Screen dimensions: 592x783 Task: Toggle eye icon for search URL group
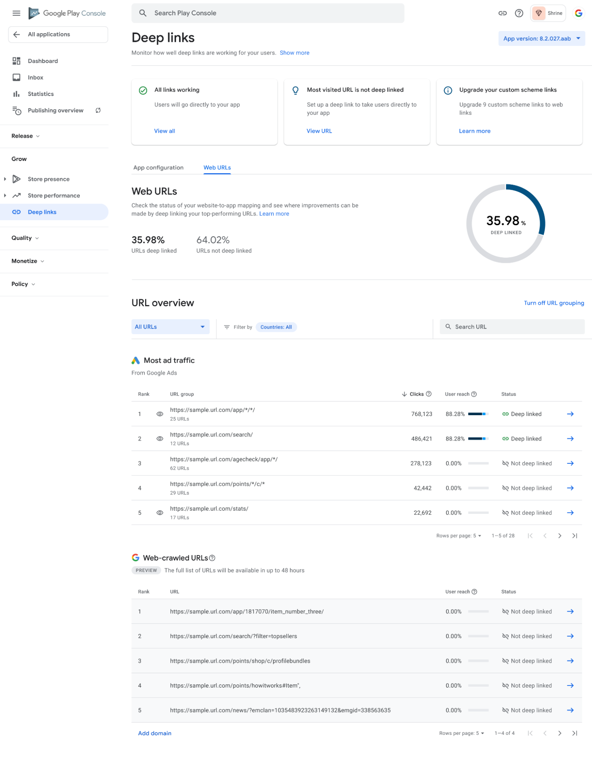[x=160, y=439]
